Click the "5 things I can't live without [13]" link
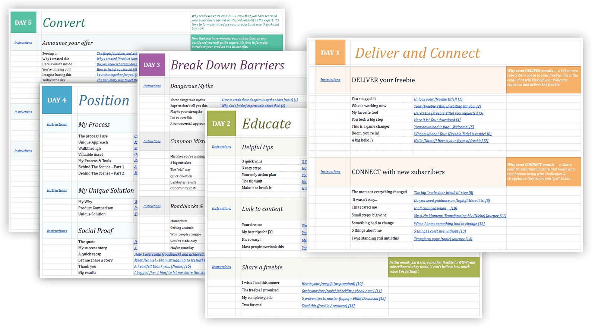This screenshot has height=332, width=592. 440,231
